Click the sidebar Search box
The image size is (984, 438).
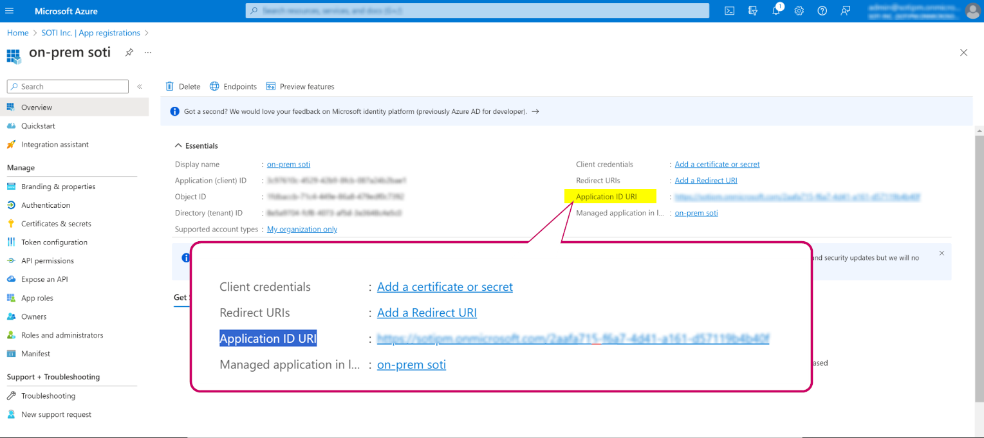tap(68, 86)
